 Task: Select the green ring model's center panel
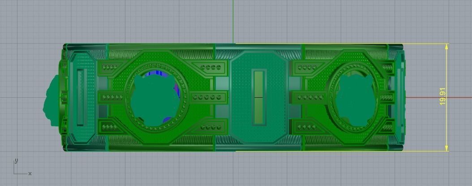coord(259,97)
